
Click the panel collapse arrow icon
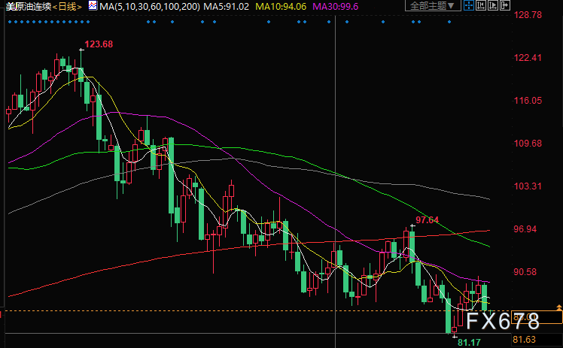(505, 5)
